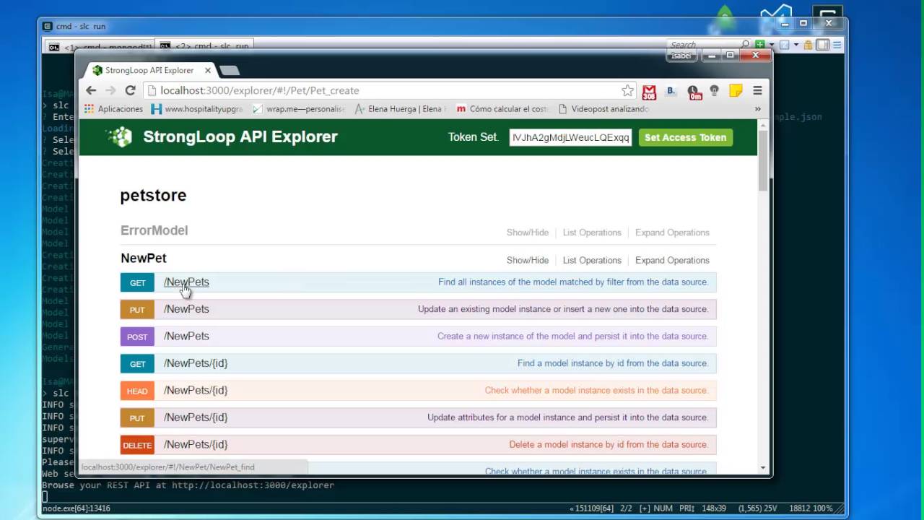
Task: Show more bookmarks with the double chevron
Action: pos(757,109)
